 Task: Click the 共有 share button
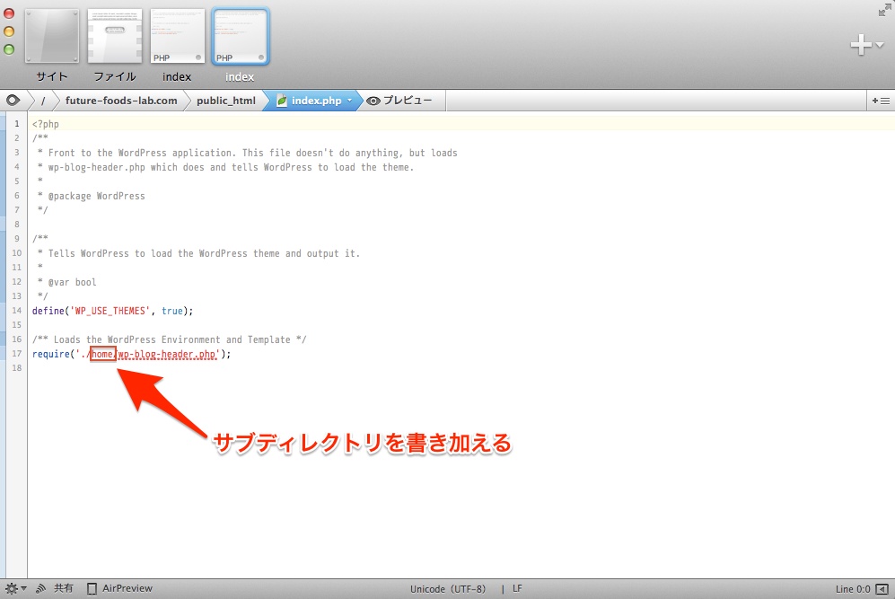[64, 588]
